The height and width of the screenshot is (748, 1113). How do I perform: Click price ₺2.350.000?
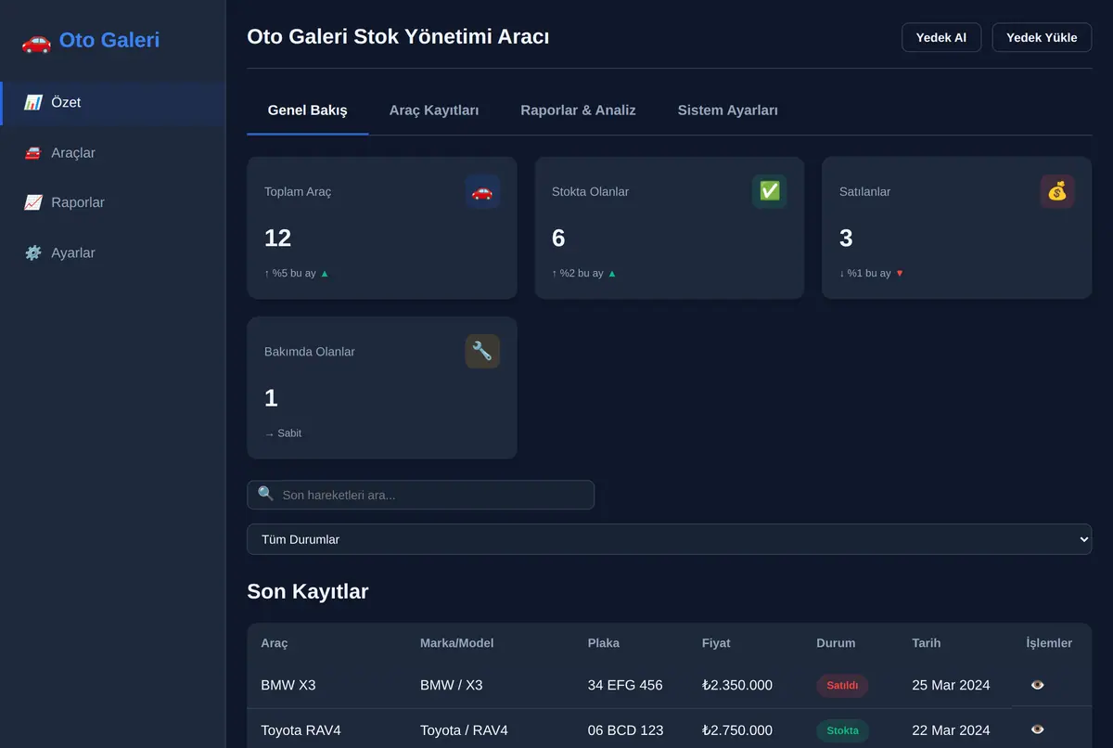click(x=737, y=685)
